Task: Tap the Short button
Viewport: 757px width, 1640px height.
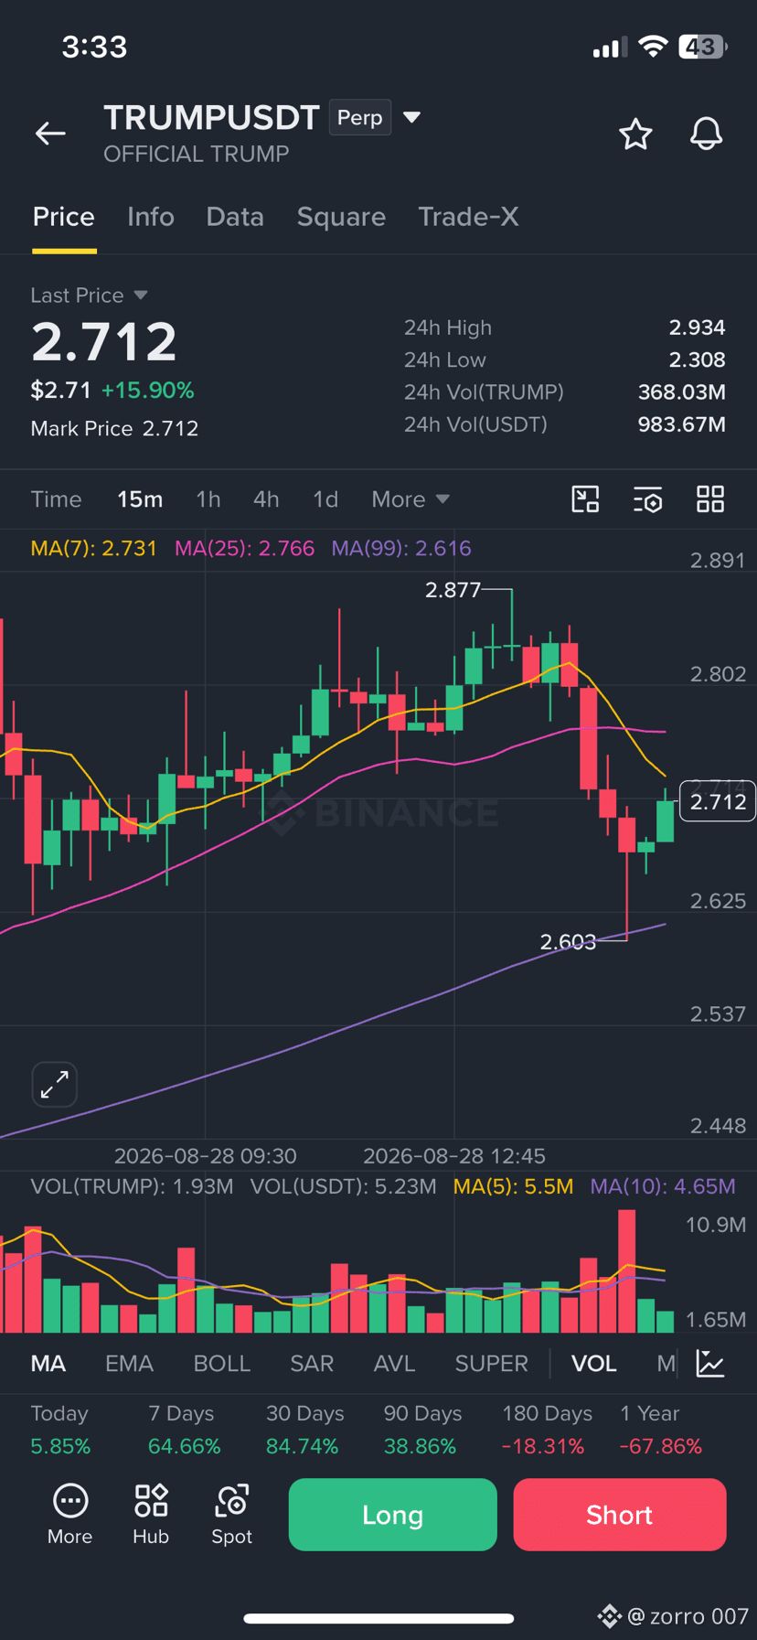Action: click(x=620, y=1515)
